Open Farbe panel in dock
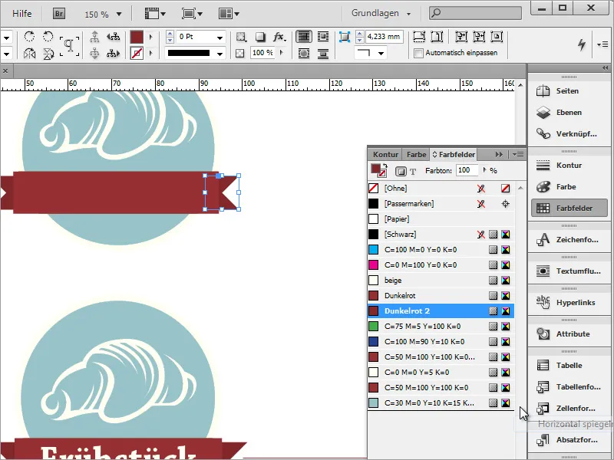Screen dimensions: 614x460 pyautogui.click(x=569, y=187)
